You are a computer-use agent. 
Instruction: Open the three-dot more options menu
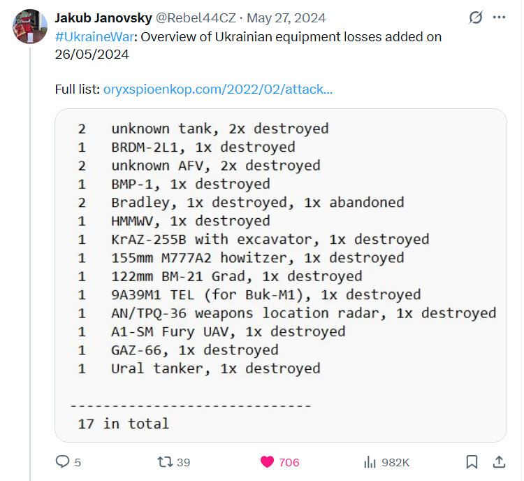[499, 17]
